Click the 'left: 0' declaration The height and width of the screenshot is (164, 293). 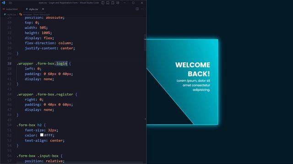pyautogui.click(x=33, y=69)
